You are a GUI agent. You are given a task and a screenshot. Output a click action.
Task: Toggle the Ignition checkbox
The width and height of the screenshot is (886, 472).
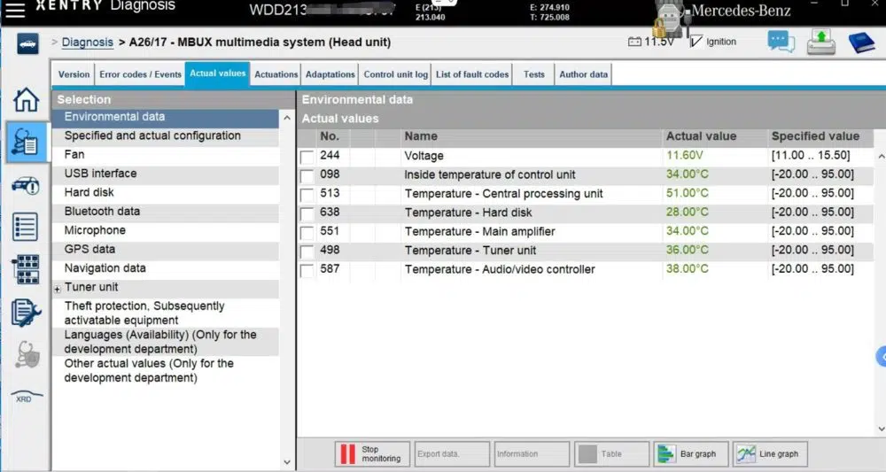tap(696, 42)
